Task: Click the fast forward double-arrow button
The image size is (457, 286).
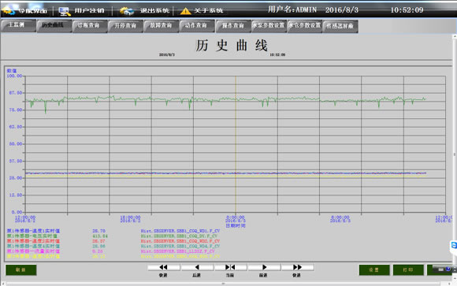Action: [297, 267]
